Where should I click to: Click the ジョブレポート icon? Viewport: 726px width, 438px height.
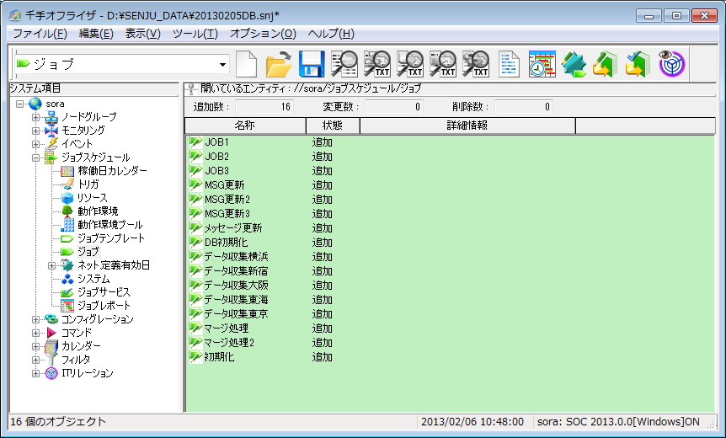coord(67,306)
